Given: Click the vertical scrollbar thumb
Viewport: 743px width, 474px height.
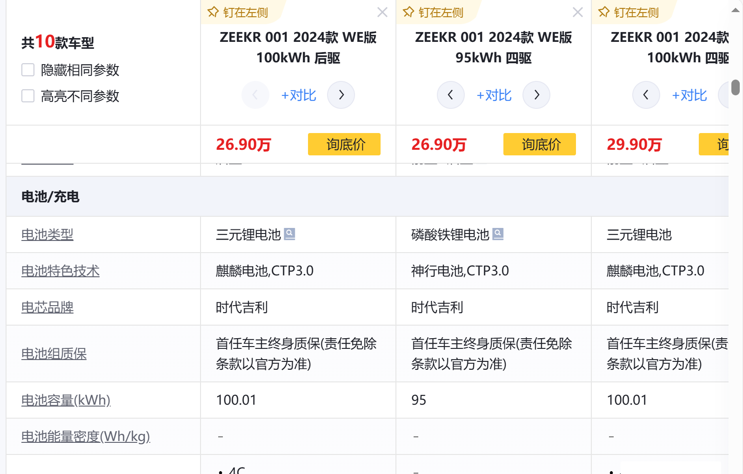Looking at the screenshot, I should (x=736, y=87).
